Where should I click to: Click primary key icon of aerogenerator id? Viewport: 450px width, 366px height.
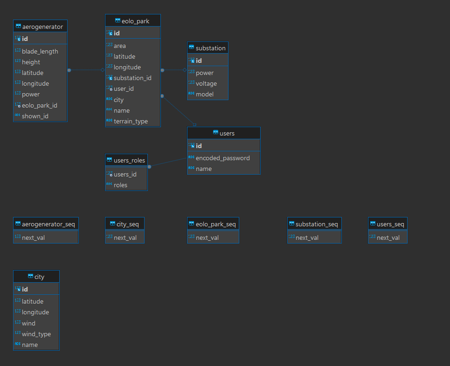pos(18,38)
